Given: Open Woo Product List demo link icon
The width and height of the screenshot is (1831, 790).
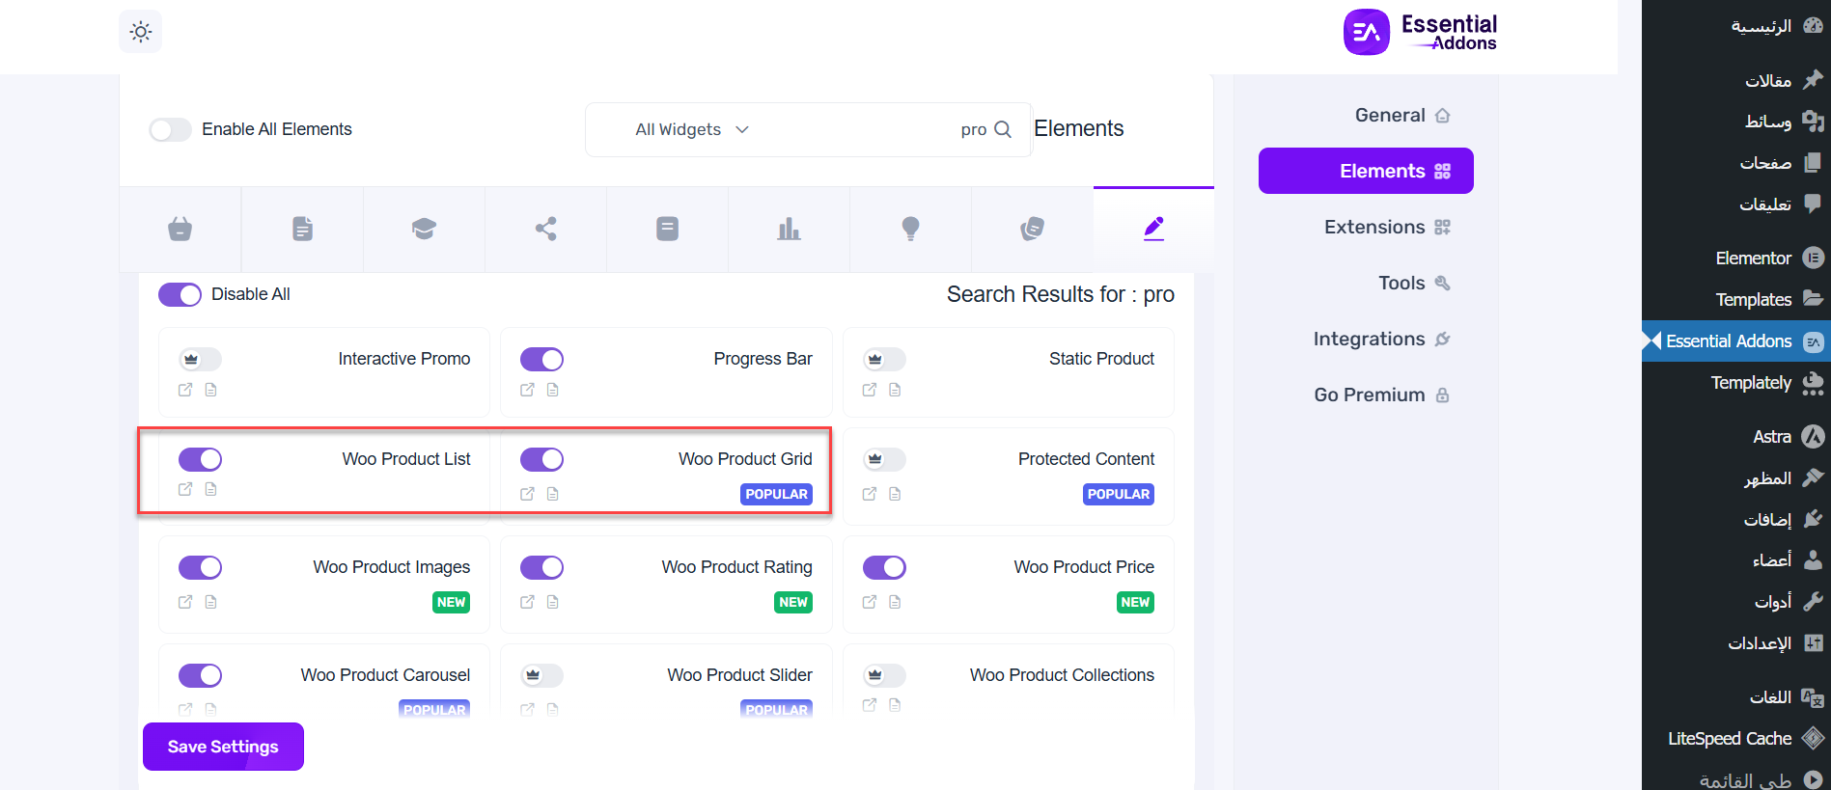Looking at the screenshot, I should (x=185, y=489).
